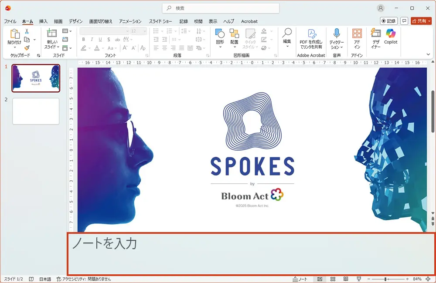Collapse the ribbon with the chevron
The image size is (436, 283).
point(428,54)
